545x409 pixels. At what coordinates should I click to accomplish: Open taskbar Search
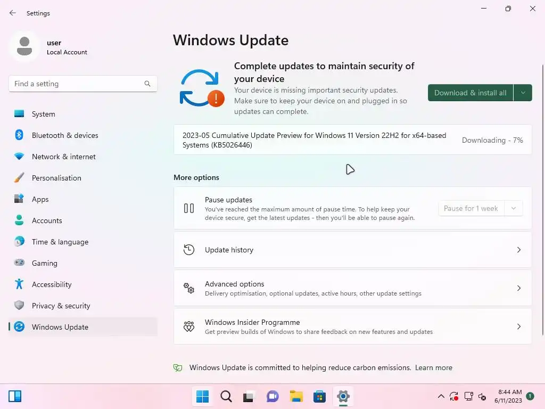coord(226,396)
